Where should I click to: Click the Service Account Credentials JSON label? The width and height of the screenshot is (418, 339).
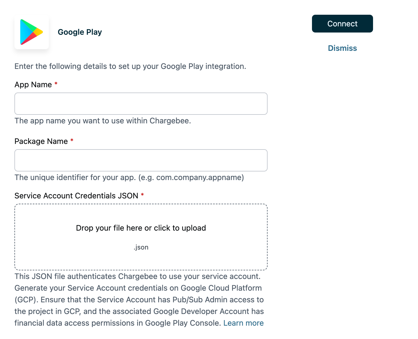tap(76, 196)
